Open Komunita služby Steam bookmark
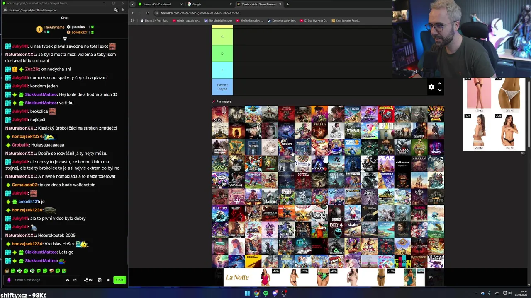Screen dimensions: 531x298 pyautogui.click(x=282, y=20)
